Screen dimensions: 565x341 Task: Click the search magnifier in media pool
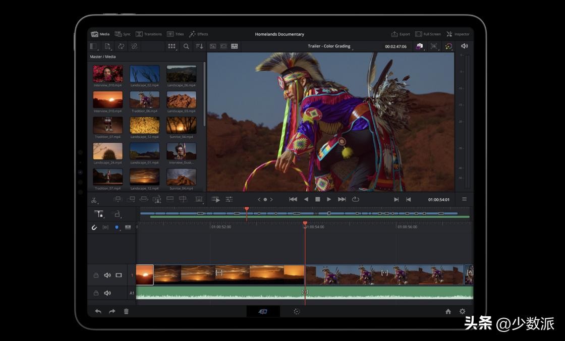pos(186,46)
